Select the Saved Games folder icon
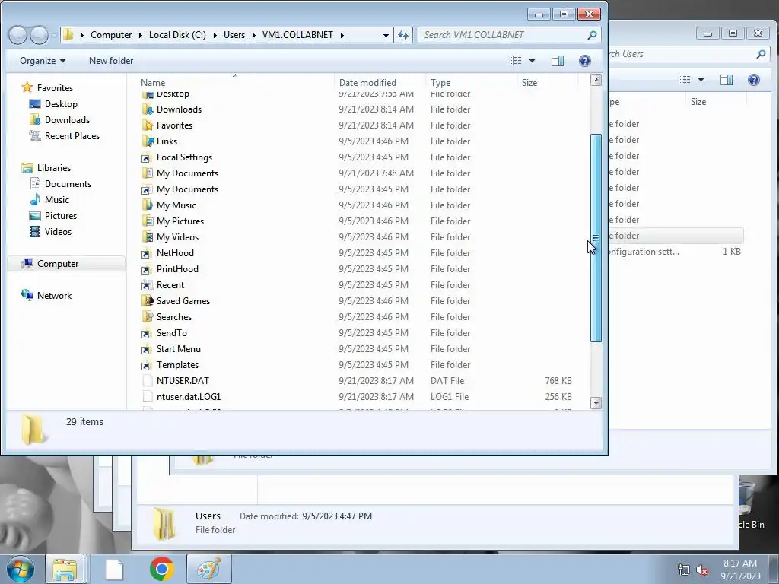 click(x=147, y=301)
